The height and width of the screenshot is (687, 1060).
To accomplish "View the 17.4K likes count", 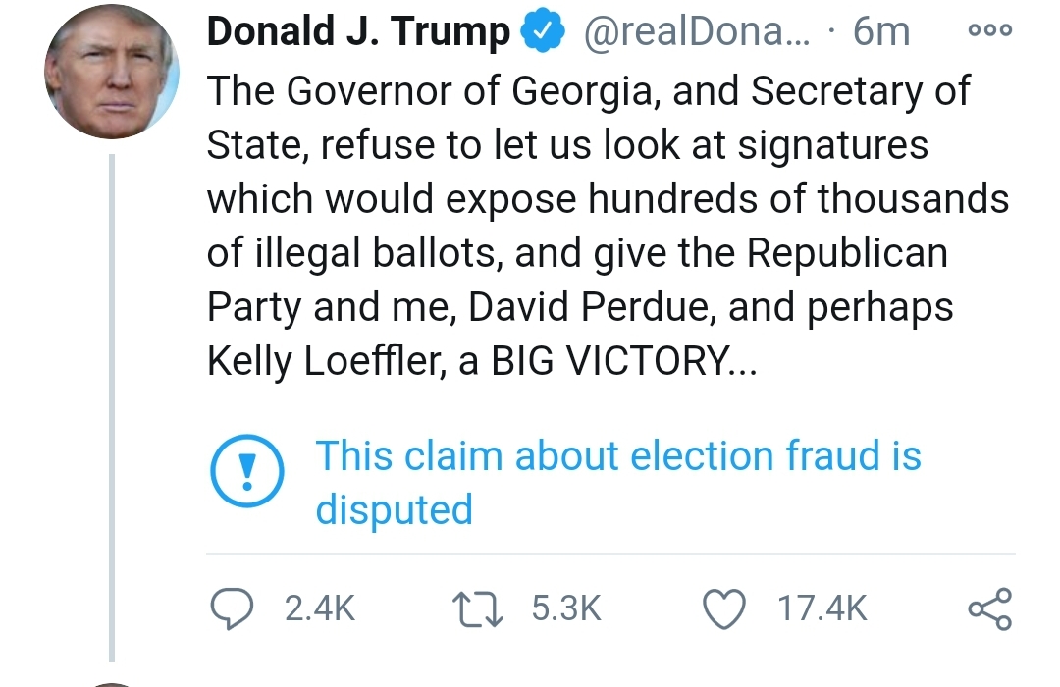I will [822, 608].
